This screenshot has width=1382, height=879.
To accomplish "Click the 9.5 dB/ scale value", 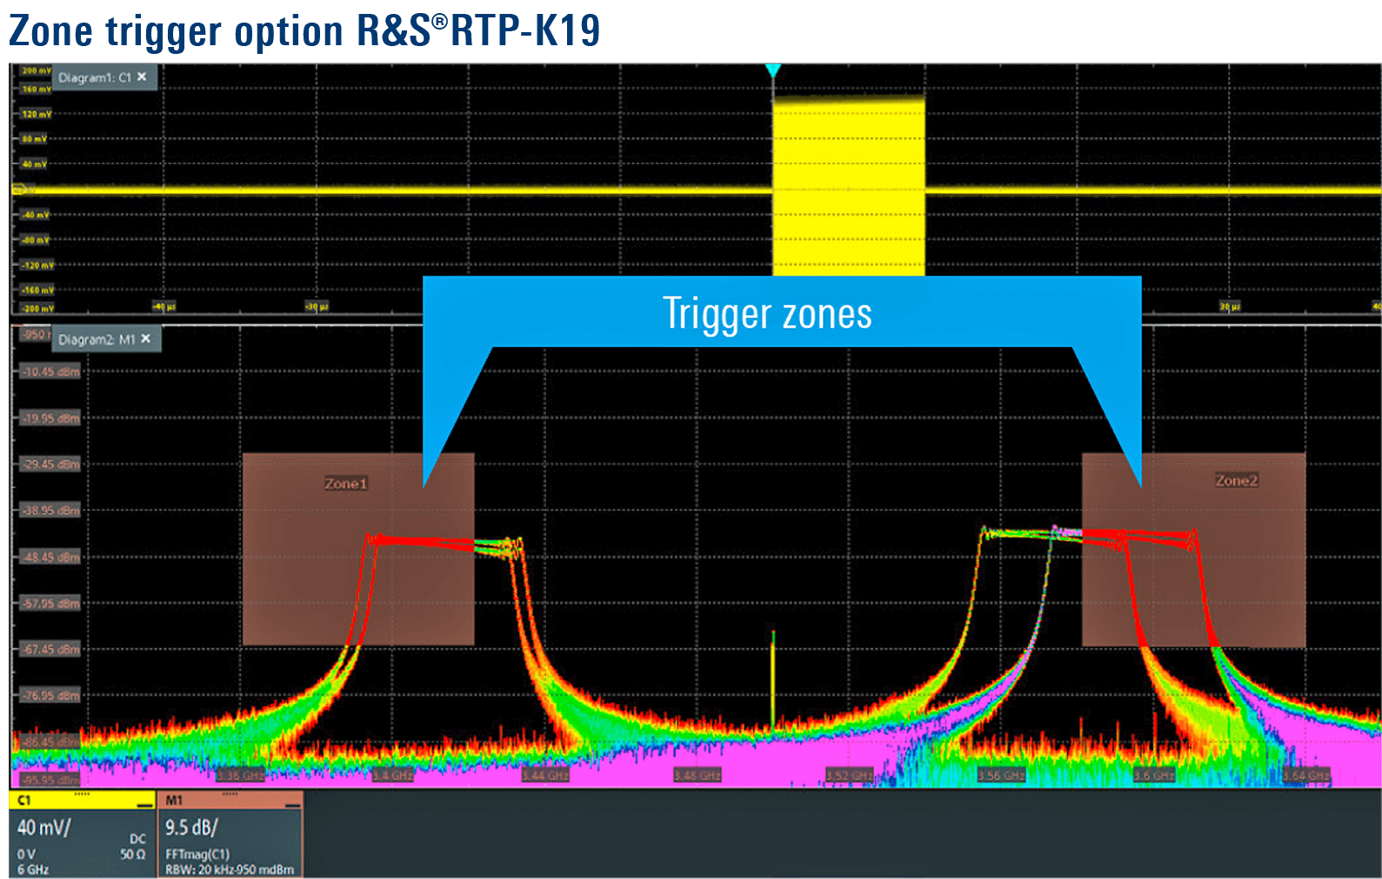I will [191, 827].
